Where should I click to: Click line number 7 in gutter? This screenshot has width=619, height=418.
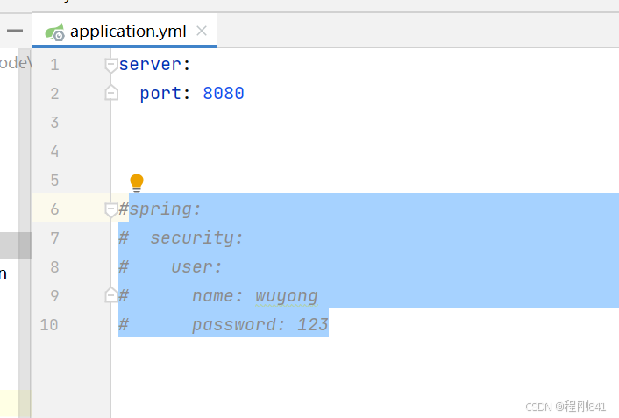[54, 238]
